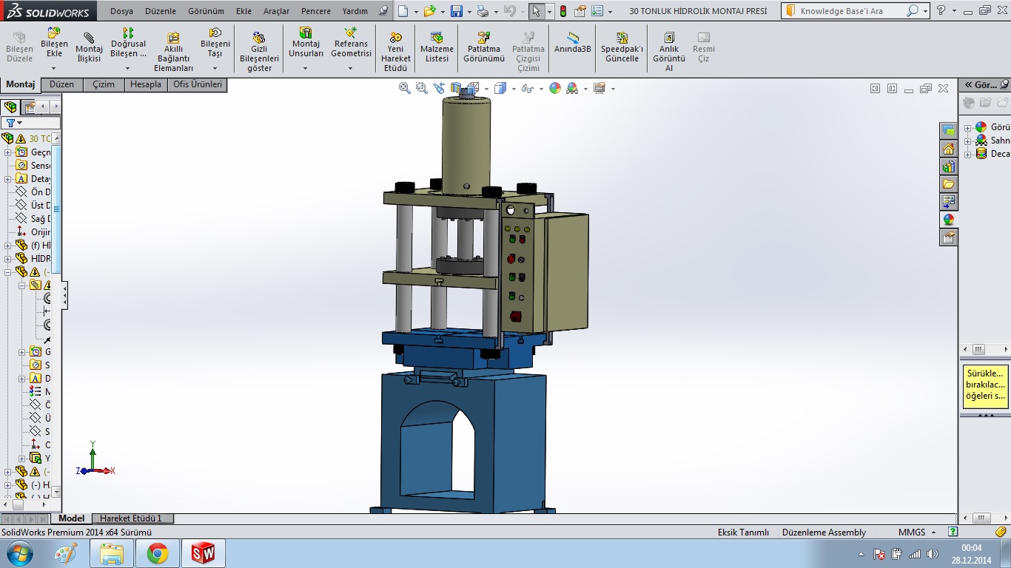Image resolution: width=1011 pixels, height=568 pixels.
Task: Click the Düzen tab
Action: (x=62, y=84)
